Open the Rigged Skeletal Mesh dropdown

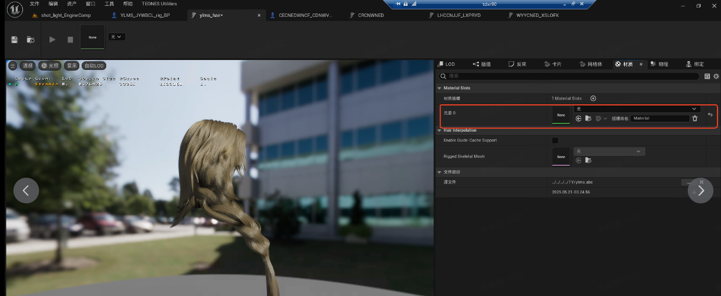click(x=609, y=151)
